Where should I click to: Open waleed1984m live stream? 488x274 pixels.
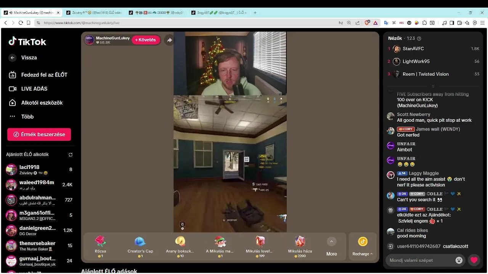click(x=39, y=185)
